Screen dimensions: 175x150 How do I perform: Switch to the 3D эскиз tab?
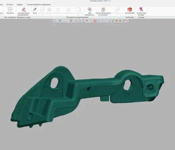[10, 4]
